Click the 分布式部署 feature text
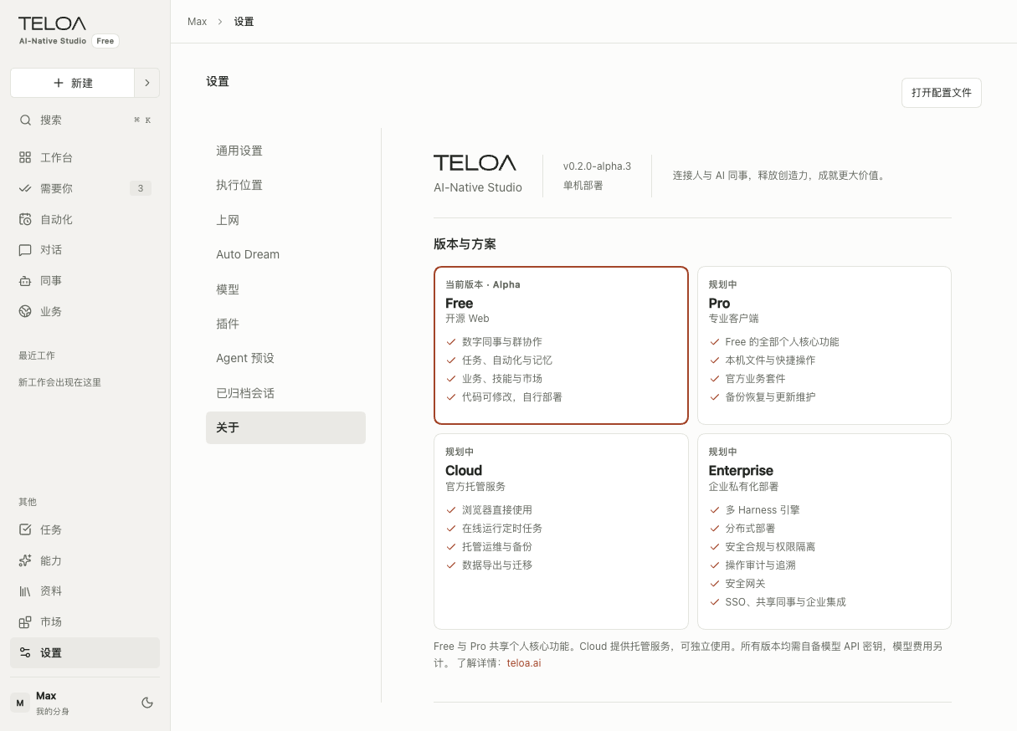 [x=750, y=529]
